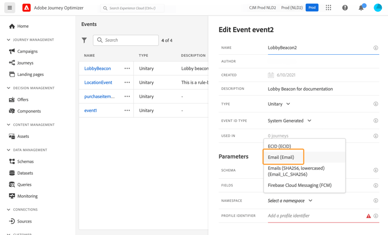
Task: Open the app switcher grid icon
Action: 329,8
